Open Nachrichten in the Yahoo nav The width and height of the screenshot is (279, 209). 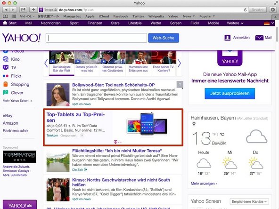(x=51, y=23)
